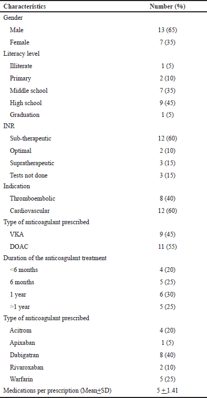Select the DOAC row label
207x398 pixels.
[x=18, y=247]
